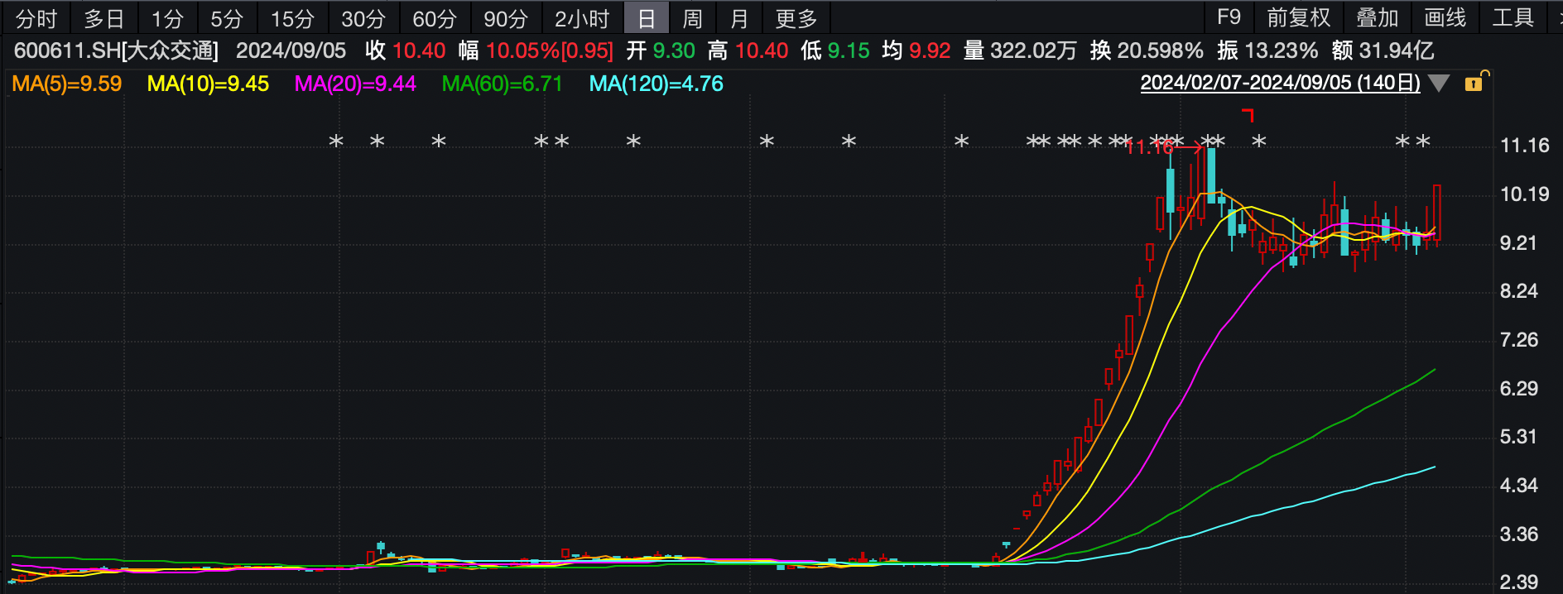Select the 15分 period tab

point(293,18)
